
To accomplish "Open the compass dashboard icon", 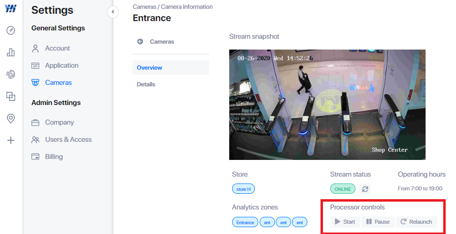I will point(11,30).
